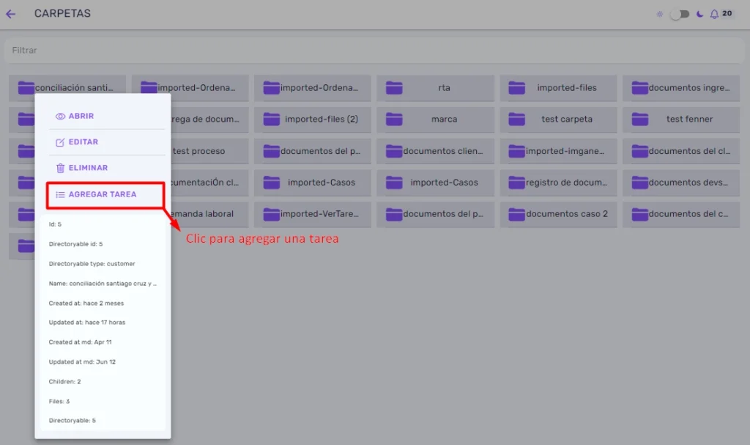Click 'Created at: hace 2 meses' line
Viewport: 750px width, 445px height.
pyautogui.click(x=86, y=304)
